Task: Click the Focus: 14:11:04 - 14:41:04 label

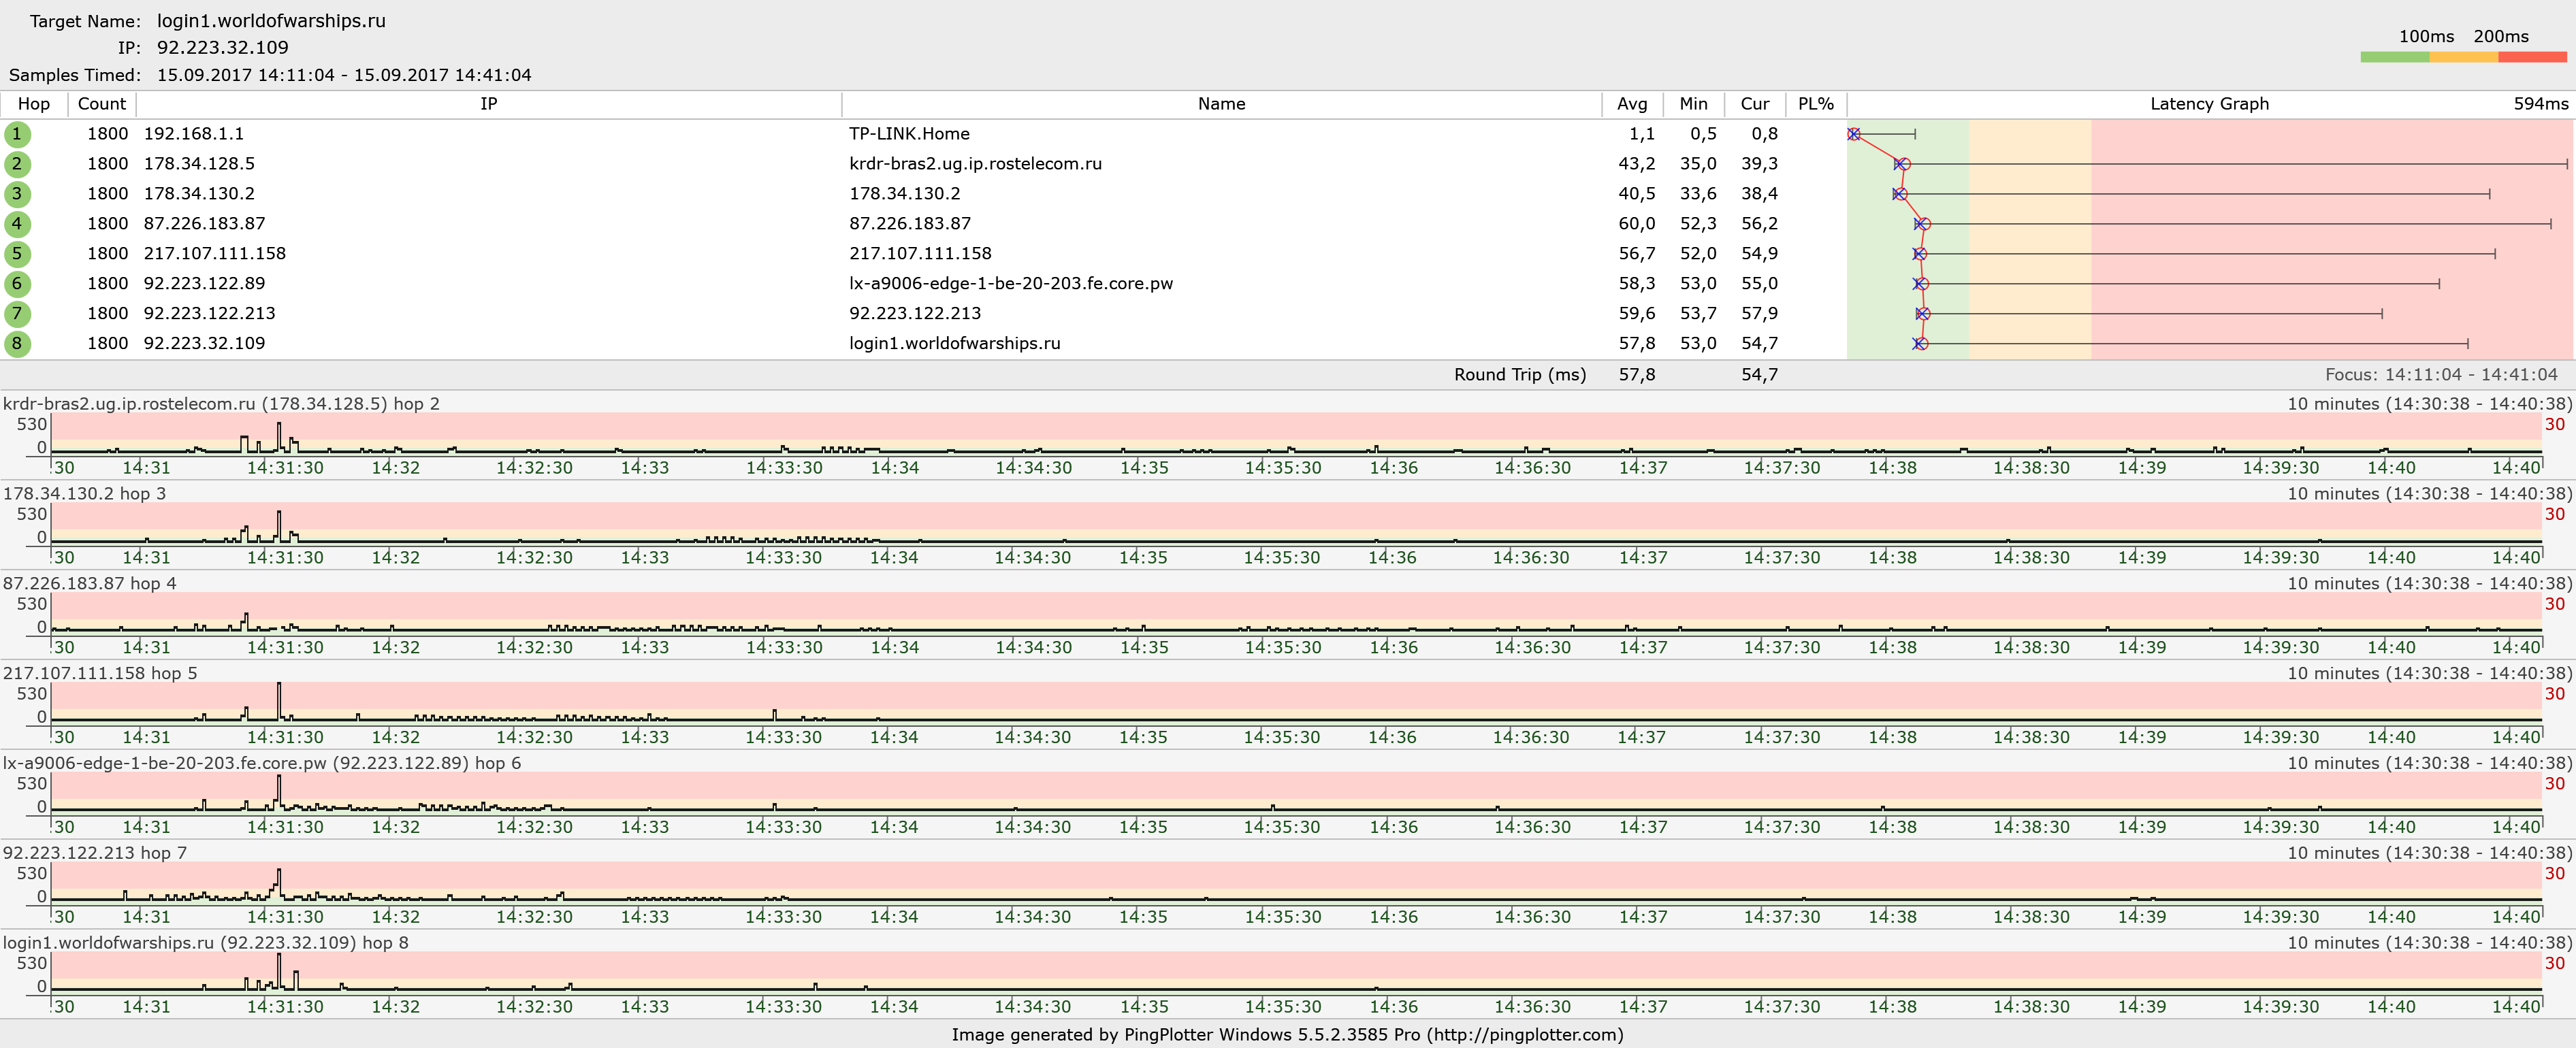Action: point(2441,375)
